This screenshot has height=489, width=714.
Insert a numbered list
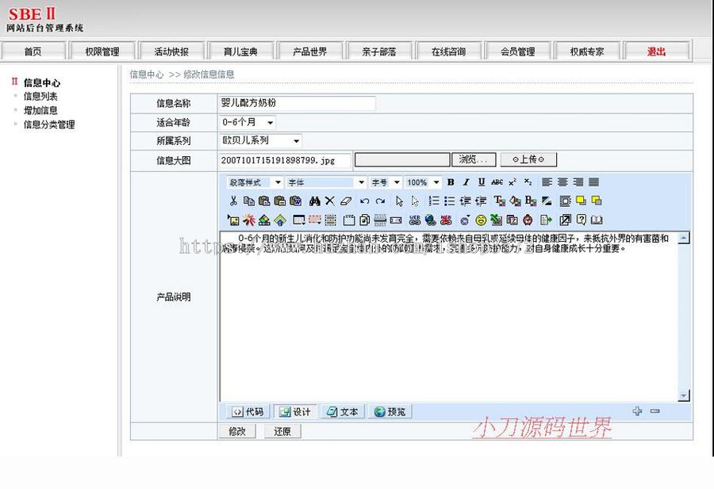pos(435,201)
